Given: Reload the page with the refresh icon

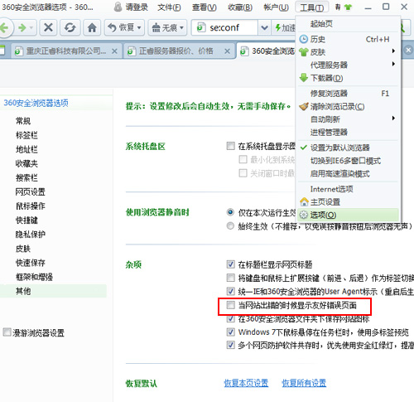Looking at the screenshot, I should [x=70, y=27].
